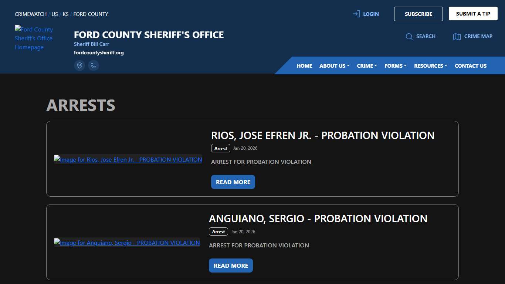Open the FORMS dropdown menu
505x284 pixels.
pyautogui.click(x=395, y=65)
